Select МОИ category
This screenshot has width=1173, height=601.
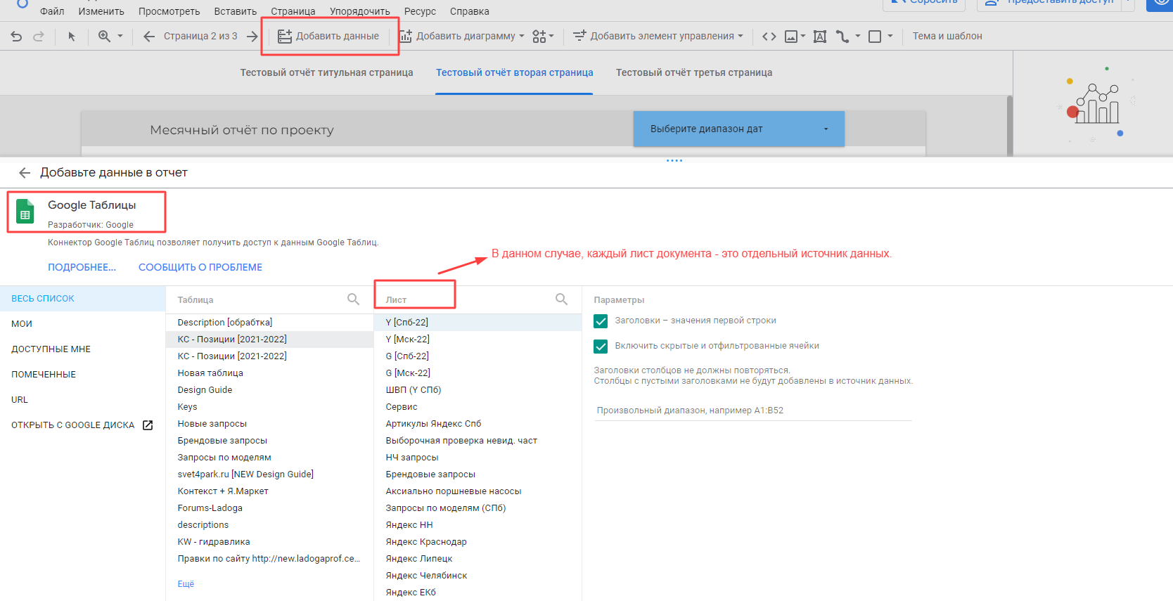[x=82, y=324]
